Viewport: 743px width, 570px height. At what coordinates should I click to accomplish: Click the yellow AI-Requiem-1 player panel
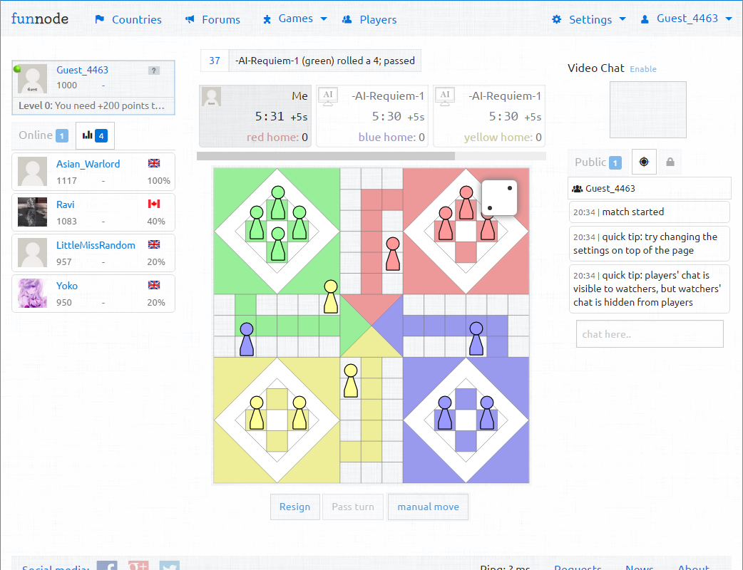pyautogui.click(x=489, y=116)
